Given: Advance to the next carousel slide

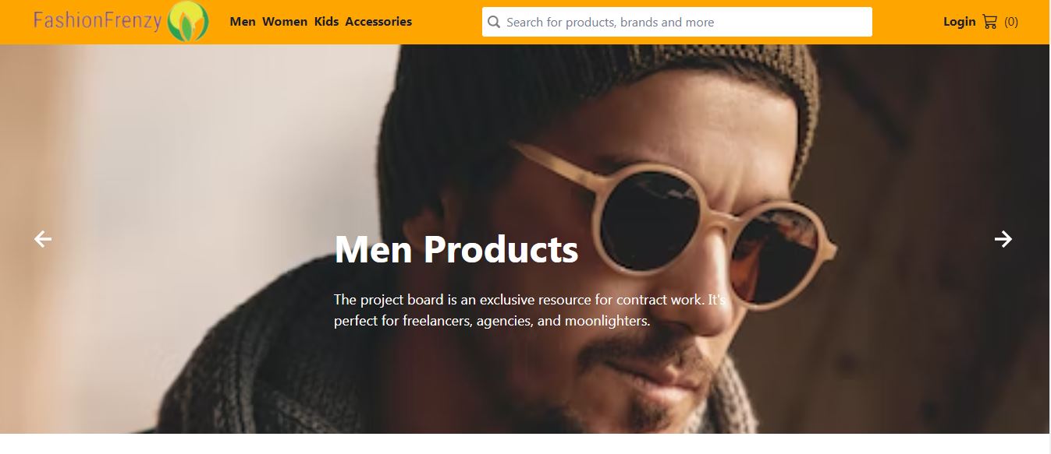Looking at the screenshot, I should (x=1003, y=239).
